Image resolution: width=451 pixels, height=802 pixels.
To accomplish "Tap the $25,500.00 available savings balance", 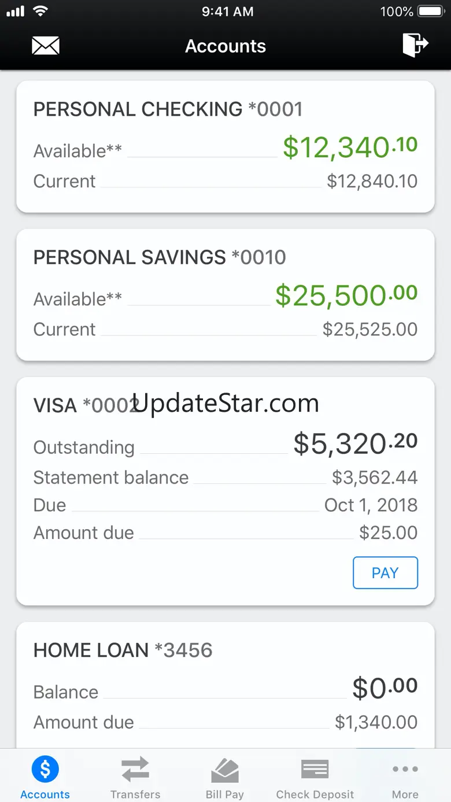I will pyautogui.click(x=346, y=295).
